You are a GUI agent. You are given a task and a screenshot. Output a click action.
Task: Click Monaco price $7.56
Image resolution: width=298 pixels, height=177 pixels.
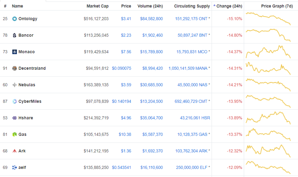pyautogui.click(x=126, y=52)
